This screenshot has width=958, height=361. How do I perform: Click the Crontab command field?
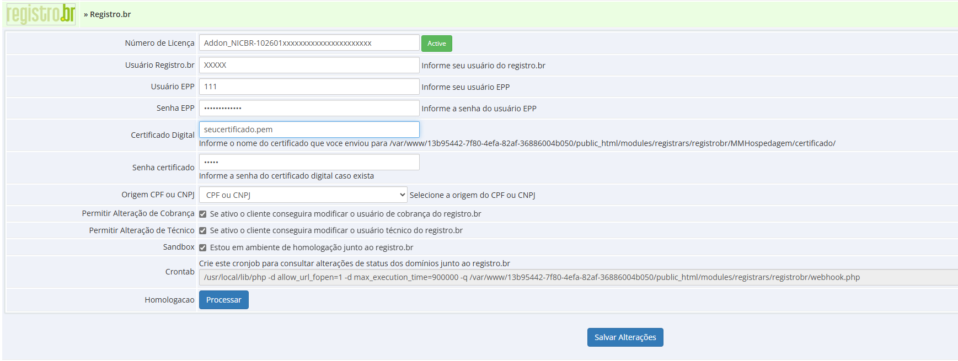coord(578,277)
